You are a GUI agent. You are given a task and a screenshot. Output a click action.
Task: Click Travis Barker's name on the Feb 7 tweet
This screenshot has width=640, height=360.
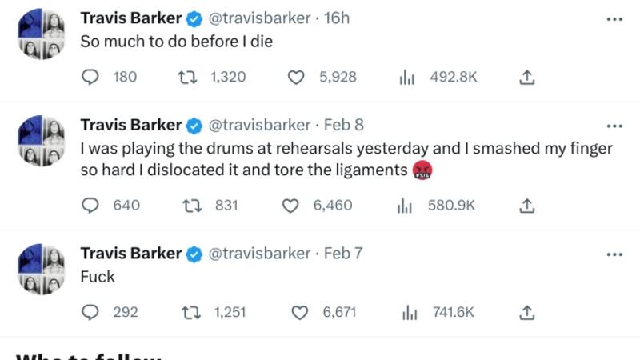(x=131, y=254)
